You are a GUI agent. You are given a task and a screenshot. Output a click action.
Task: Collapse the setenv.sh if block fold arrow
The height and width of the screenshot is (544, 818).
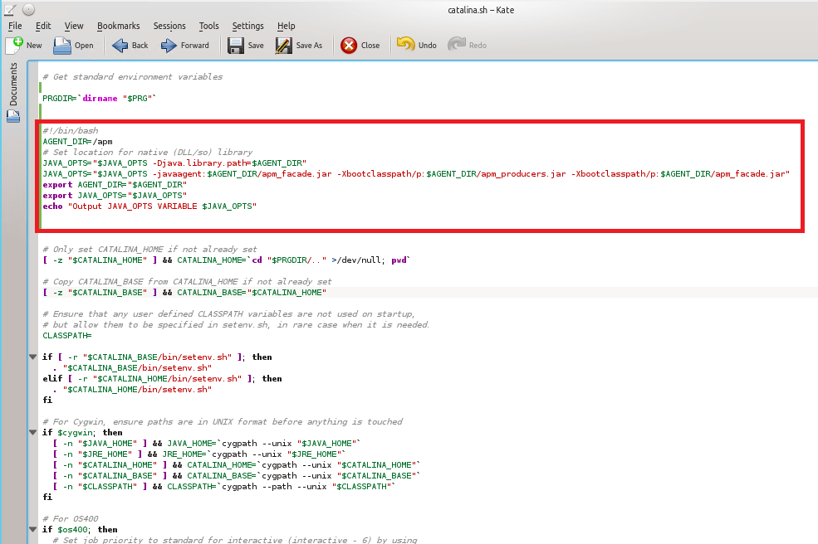click(32, 357)
